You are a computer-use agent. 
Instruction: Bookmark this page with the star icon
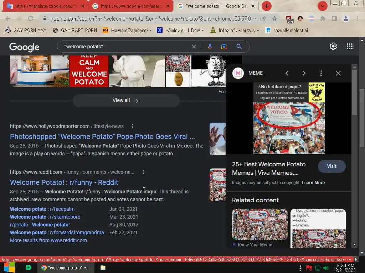[x=274, y=18]
